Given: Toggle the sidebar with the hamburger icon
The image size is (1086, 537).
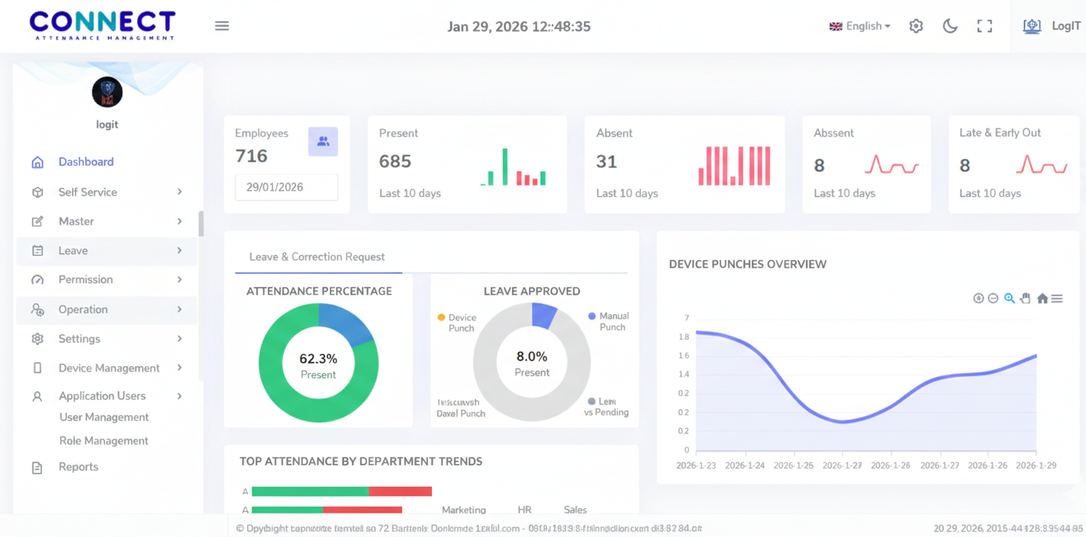Looking at the screenshot, I should (x=221, y=25).
